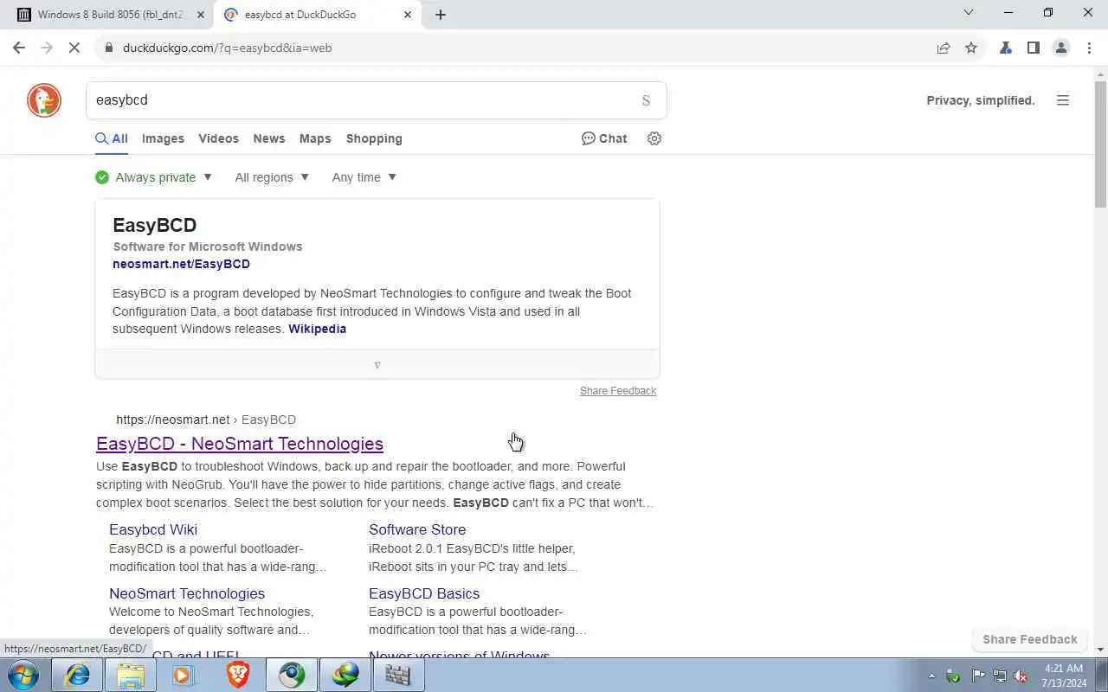Open the Easybcd Wiki sublink
The image size is (1108, 692).
(153, 529)
